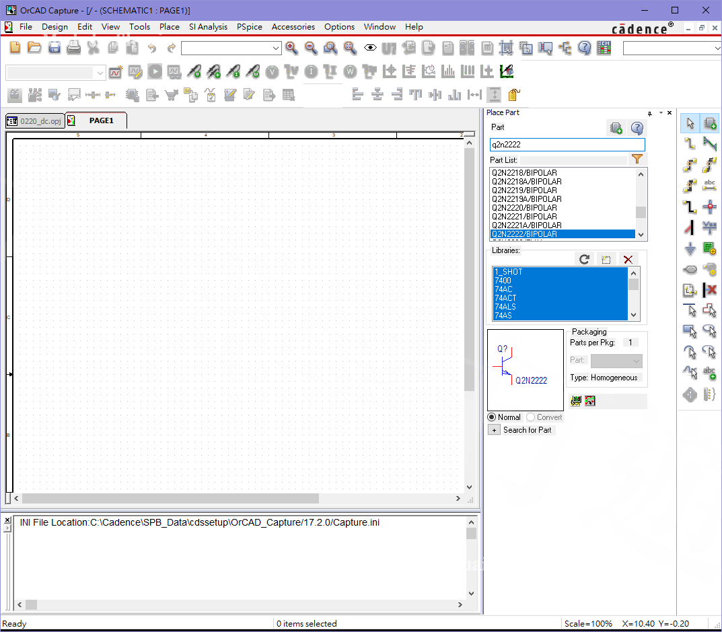Zoom in on the schematic
This screenshot has width=722, height=632.
(291, 47)
